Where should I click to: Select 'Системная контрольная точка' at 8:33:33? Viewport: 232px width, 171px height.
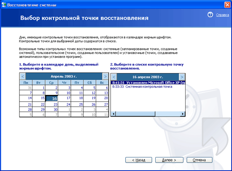[x=148, y=87]
